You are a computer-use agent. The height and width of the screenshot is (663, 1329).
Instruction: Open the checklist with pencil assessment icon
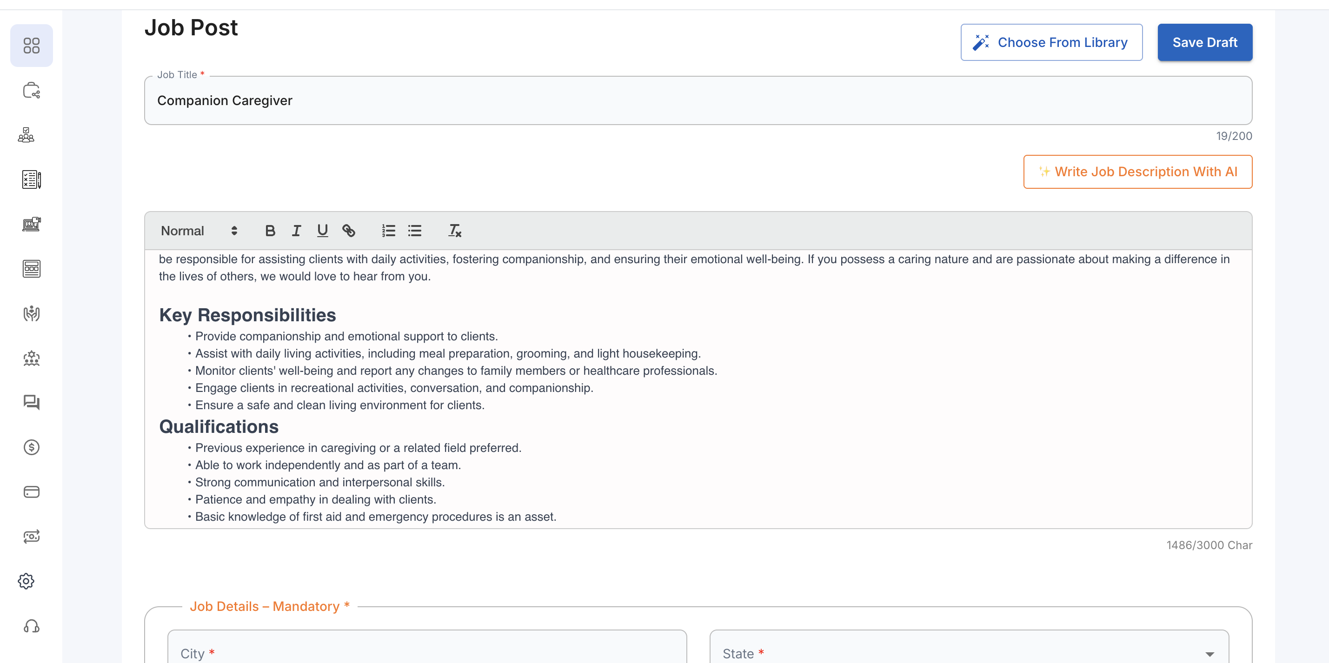tap(32, 179)
